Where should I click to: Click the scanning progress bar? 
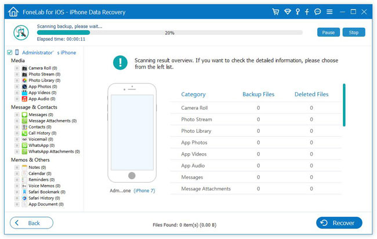click(x=170, y=32)
